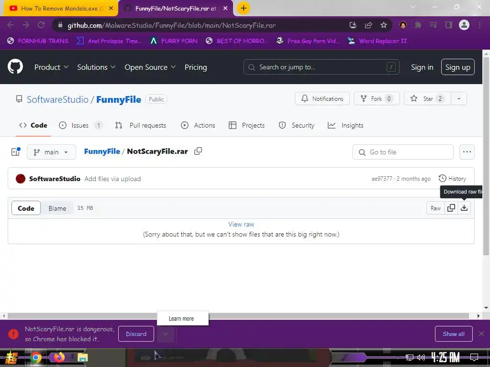Click the Search or jump to field
Viewport: 490px width, 367px height.
tap(321, 67)
